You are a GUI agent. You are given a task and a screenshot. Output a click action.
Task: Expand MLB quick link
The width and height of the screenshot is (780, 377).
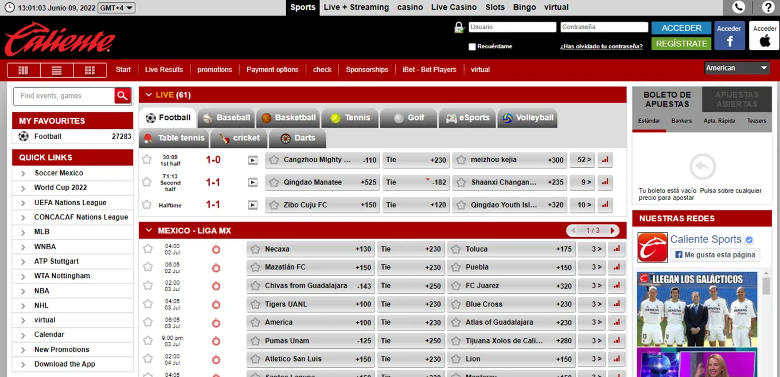coord(23,232)
